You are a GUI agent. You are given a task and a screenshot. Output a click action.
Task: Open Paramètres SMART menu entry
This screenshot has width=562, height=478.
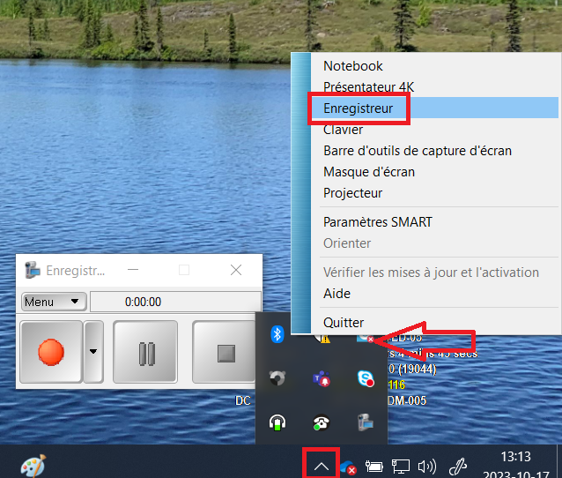point(378,222)
